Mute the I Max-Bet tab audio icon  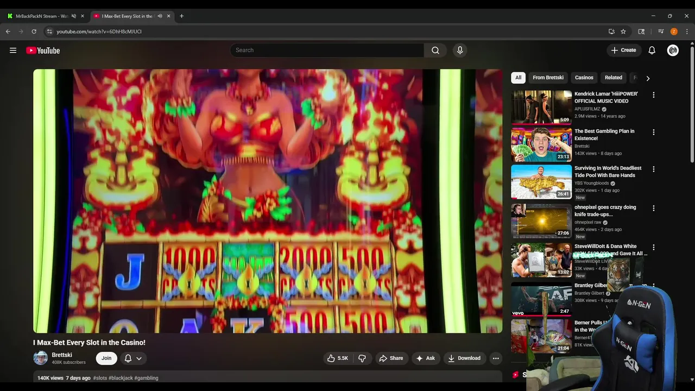pyautogui.click(x=160, y=16)
